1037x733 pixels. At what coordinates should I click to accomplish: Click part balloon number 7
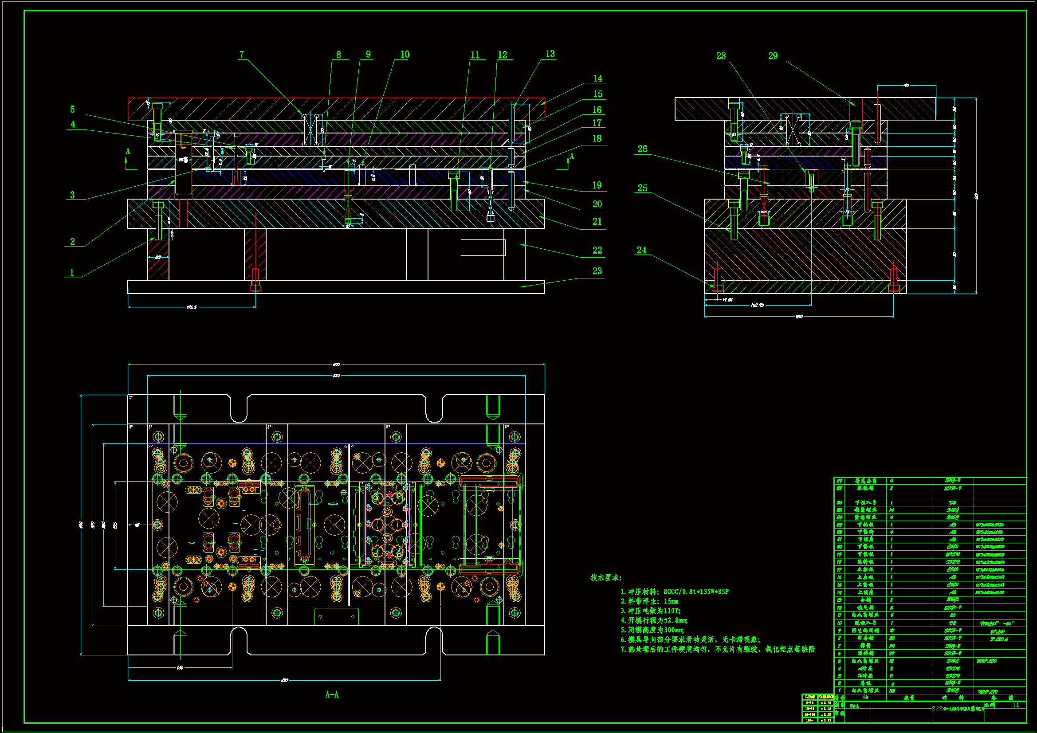[242, 54]
